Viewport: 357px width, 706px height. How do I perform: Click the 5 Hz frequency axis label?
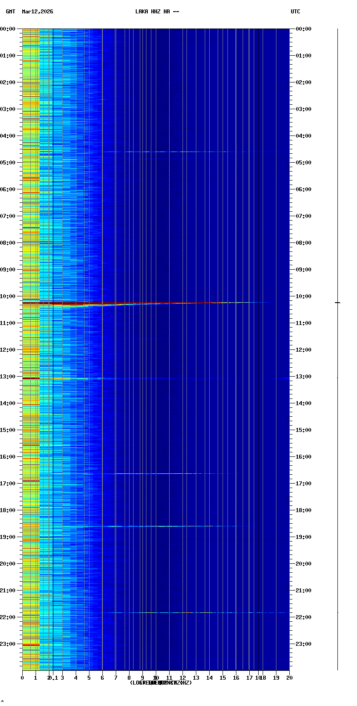(89, 678)
